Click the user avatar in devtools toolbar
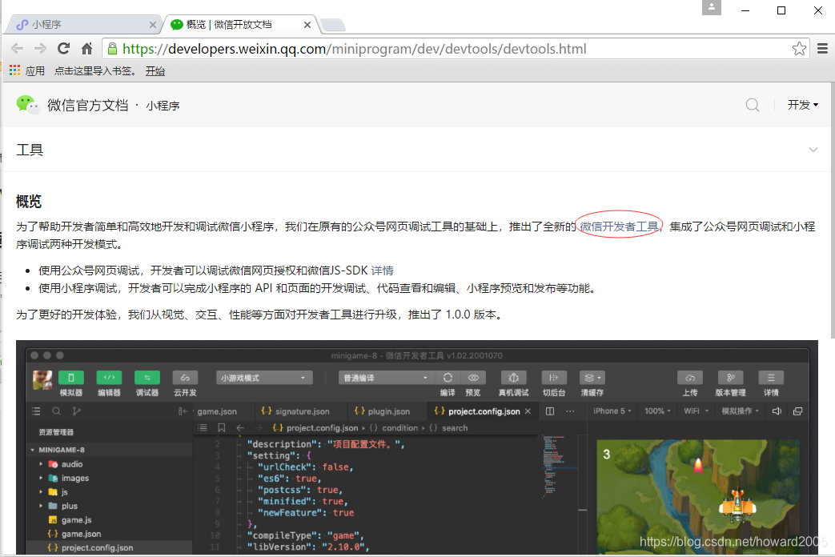Viewport: 835px width, 557px height. [42, 379]
